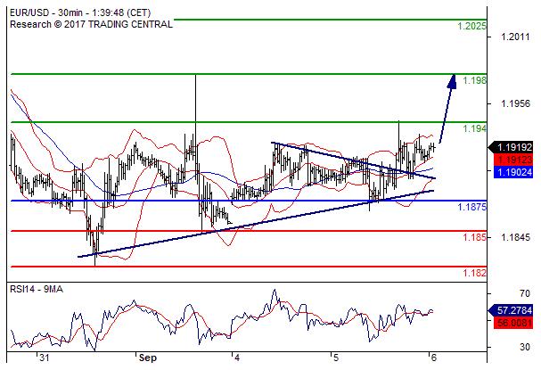Click the date label 5 on time axis

click(336, 358)
